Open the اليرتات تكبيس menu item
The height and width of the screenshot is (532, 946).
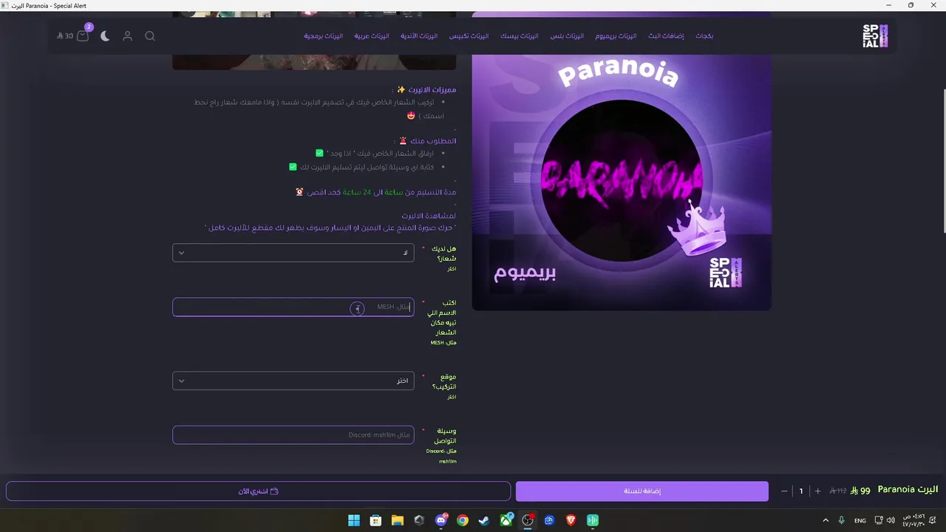[x=469, y=36]
